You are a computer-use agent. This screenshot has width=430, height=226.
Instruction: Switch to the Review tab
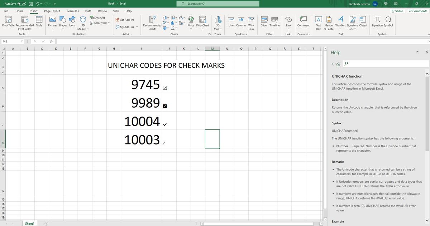[x=102, y=11]
